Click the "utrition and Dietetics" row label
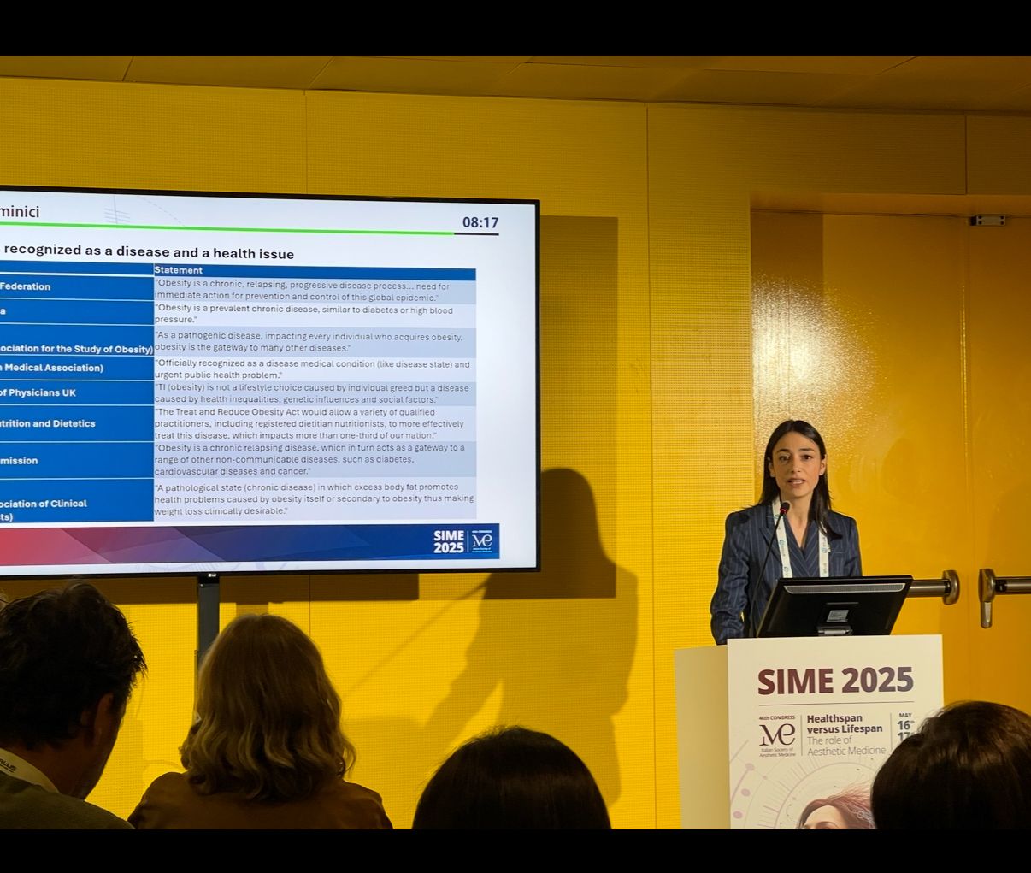Viewport: 1031px width, 873px height. pos(48,423)
